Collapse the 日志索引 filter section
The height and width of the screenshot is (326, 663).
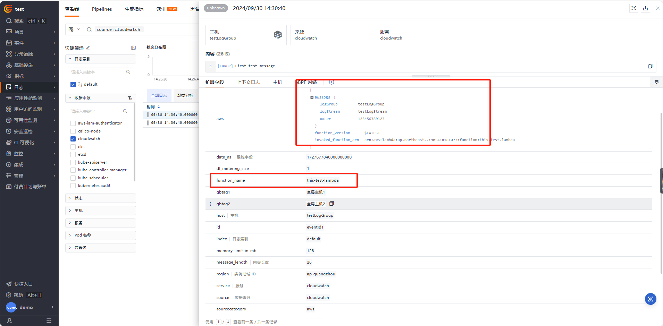click(x=100, y=59)
